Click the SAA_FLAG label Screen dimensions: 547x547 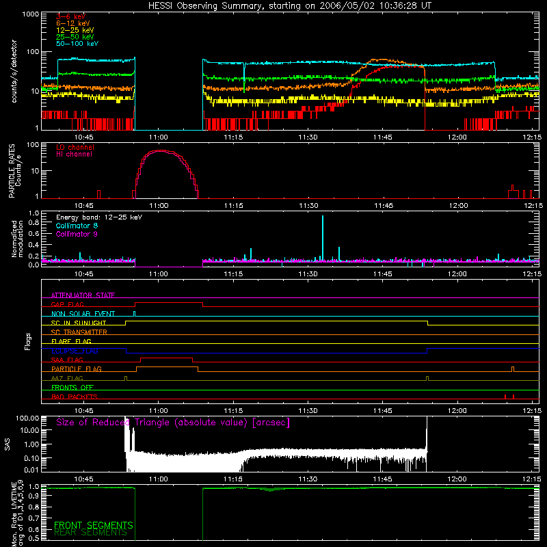(x=67, y=360)
